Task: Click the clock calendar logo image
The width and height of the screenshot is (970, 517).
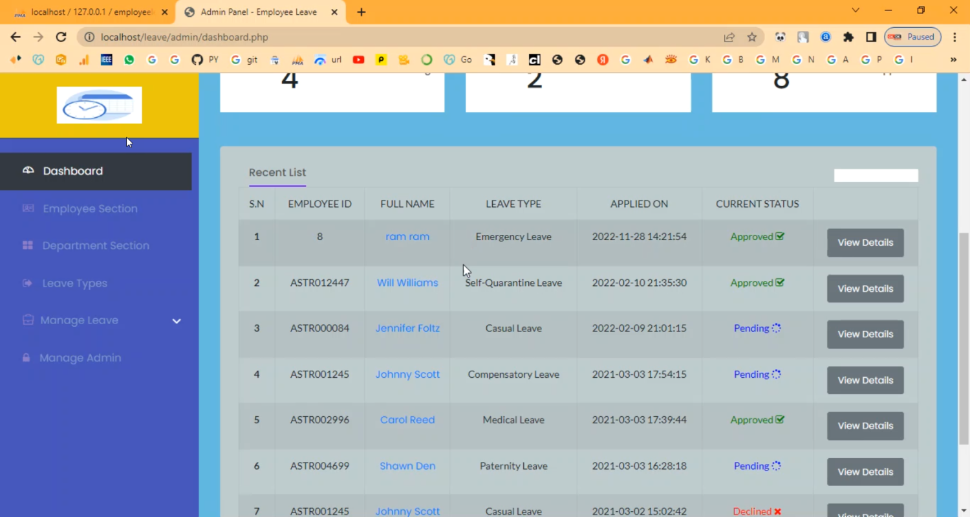Action: click(x=99, y=105)
